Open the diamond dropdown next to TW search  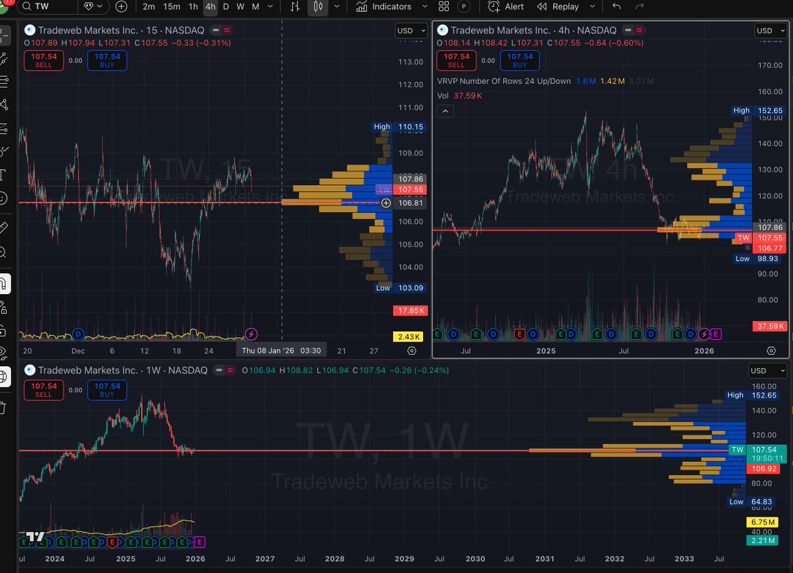pyautogui.click(x=94, y=7)
